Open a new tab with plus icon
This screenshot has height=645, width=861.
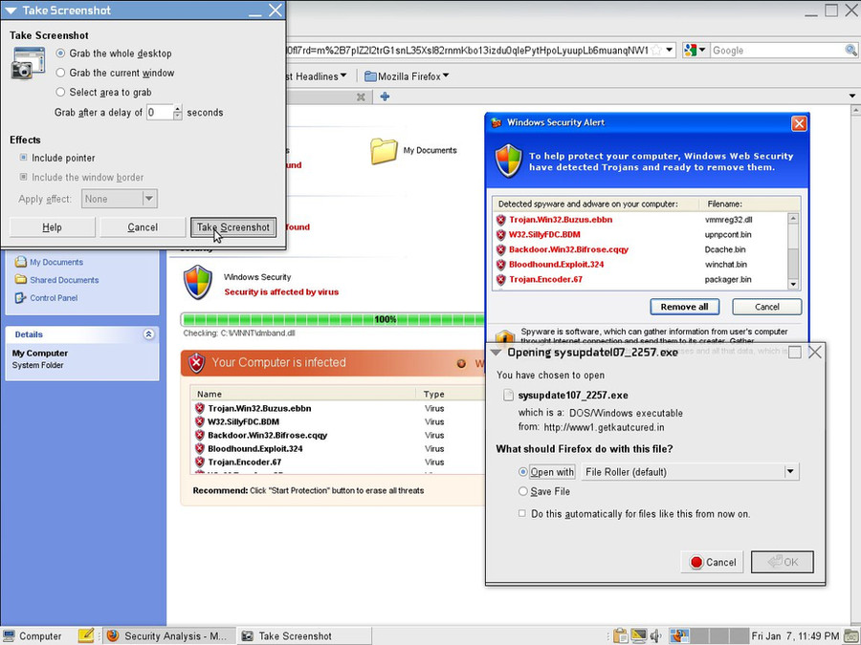(385, 97)
